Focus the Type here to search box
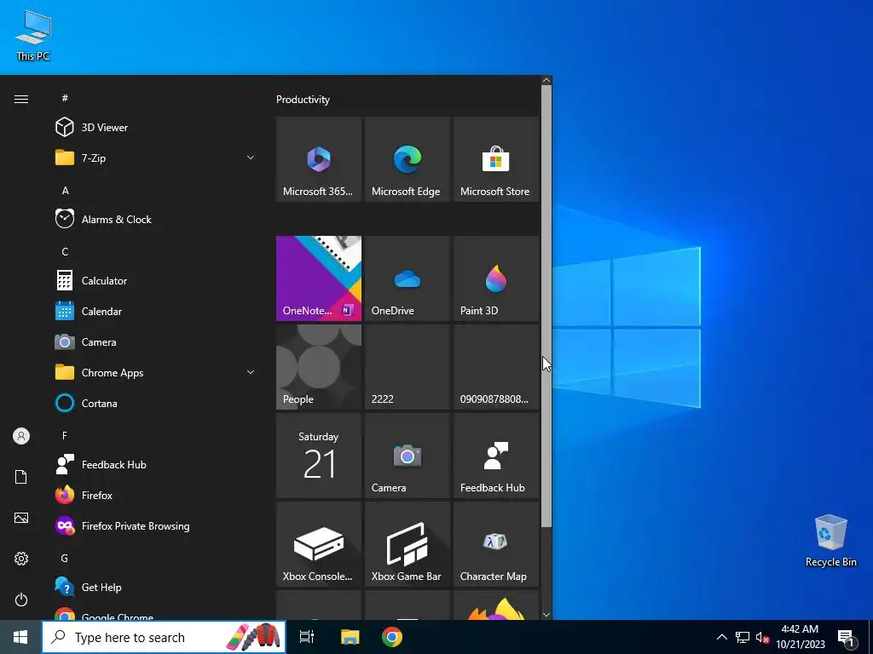 (164, 637)
